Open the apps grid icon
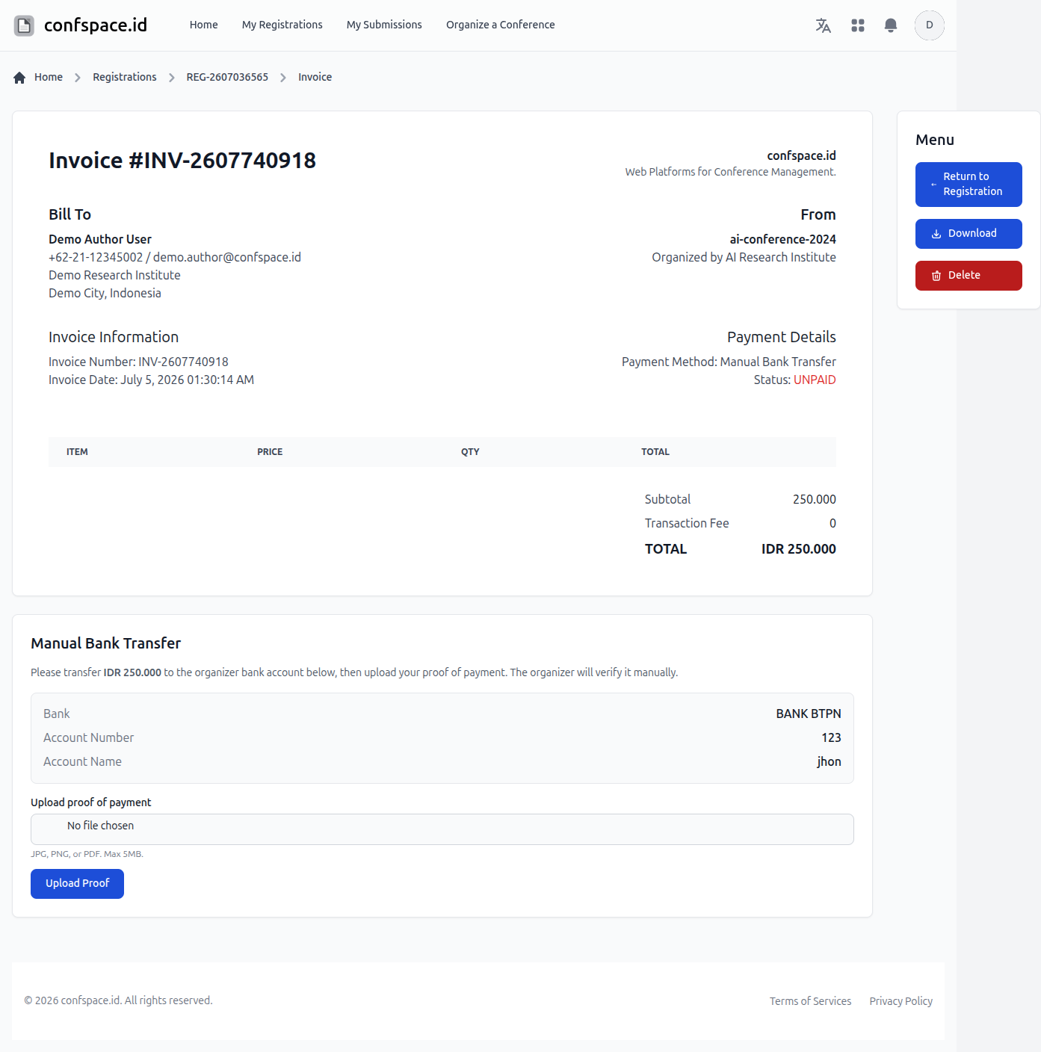The image size is (1041, 1052). tap(857, 25)
